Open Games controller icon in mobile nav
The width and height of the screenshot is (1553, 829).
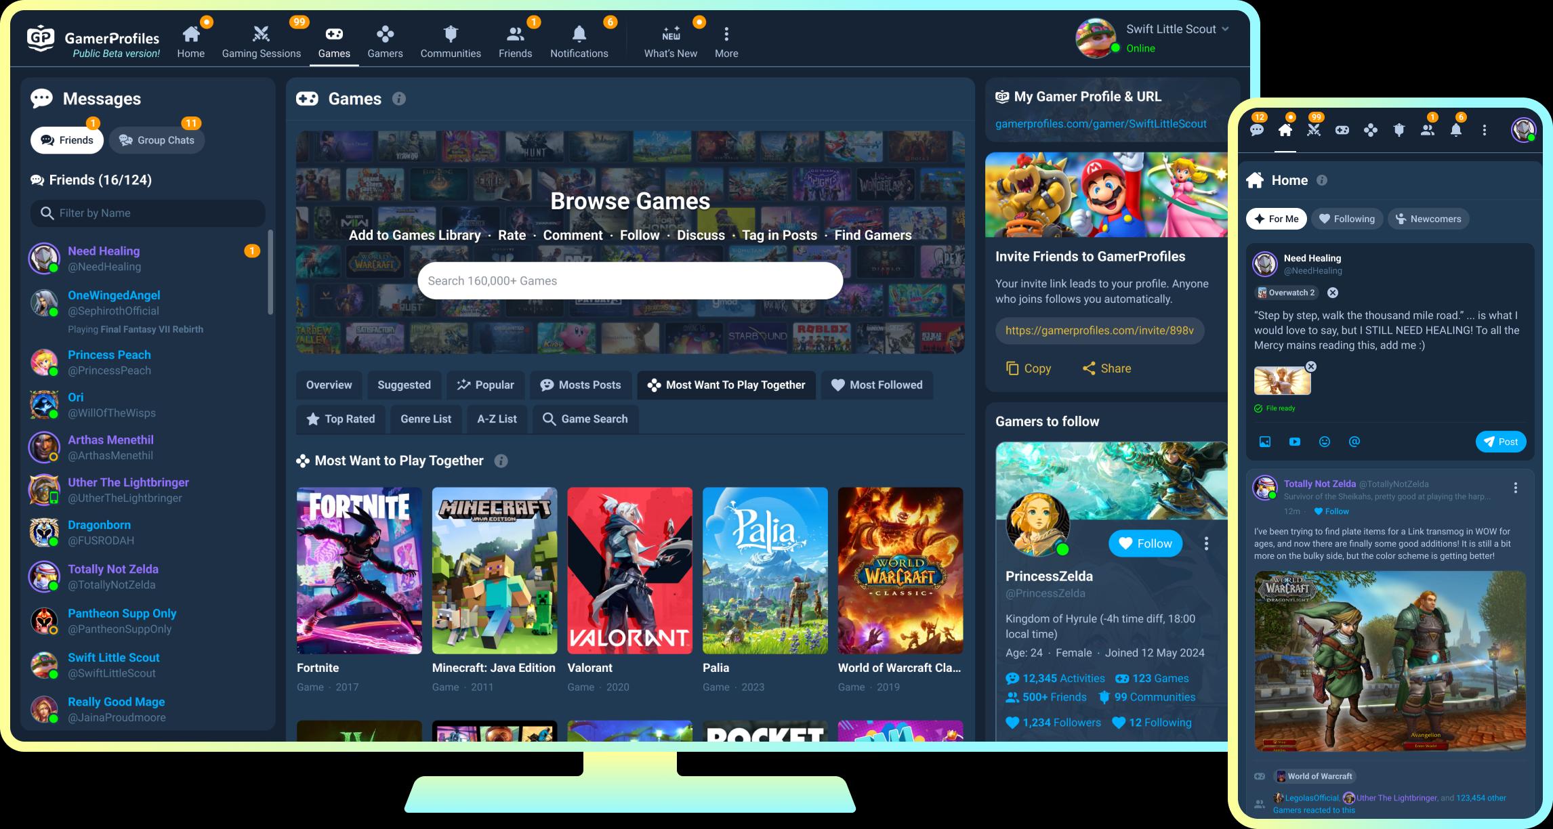click(x=1342, y=129)
